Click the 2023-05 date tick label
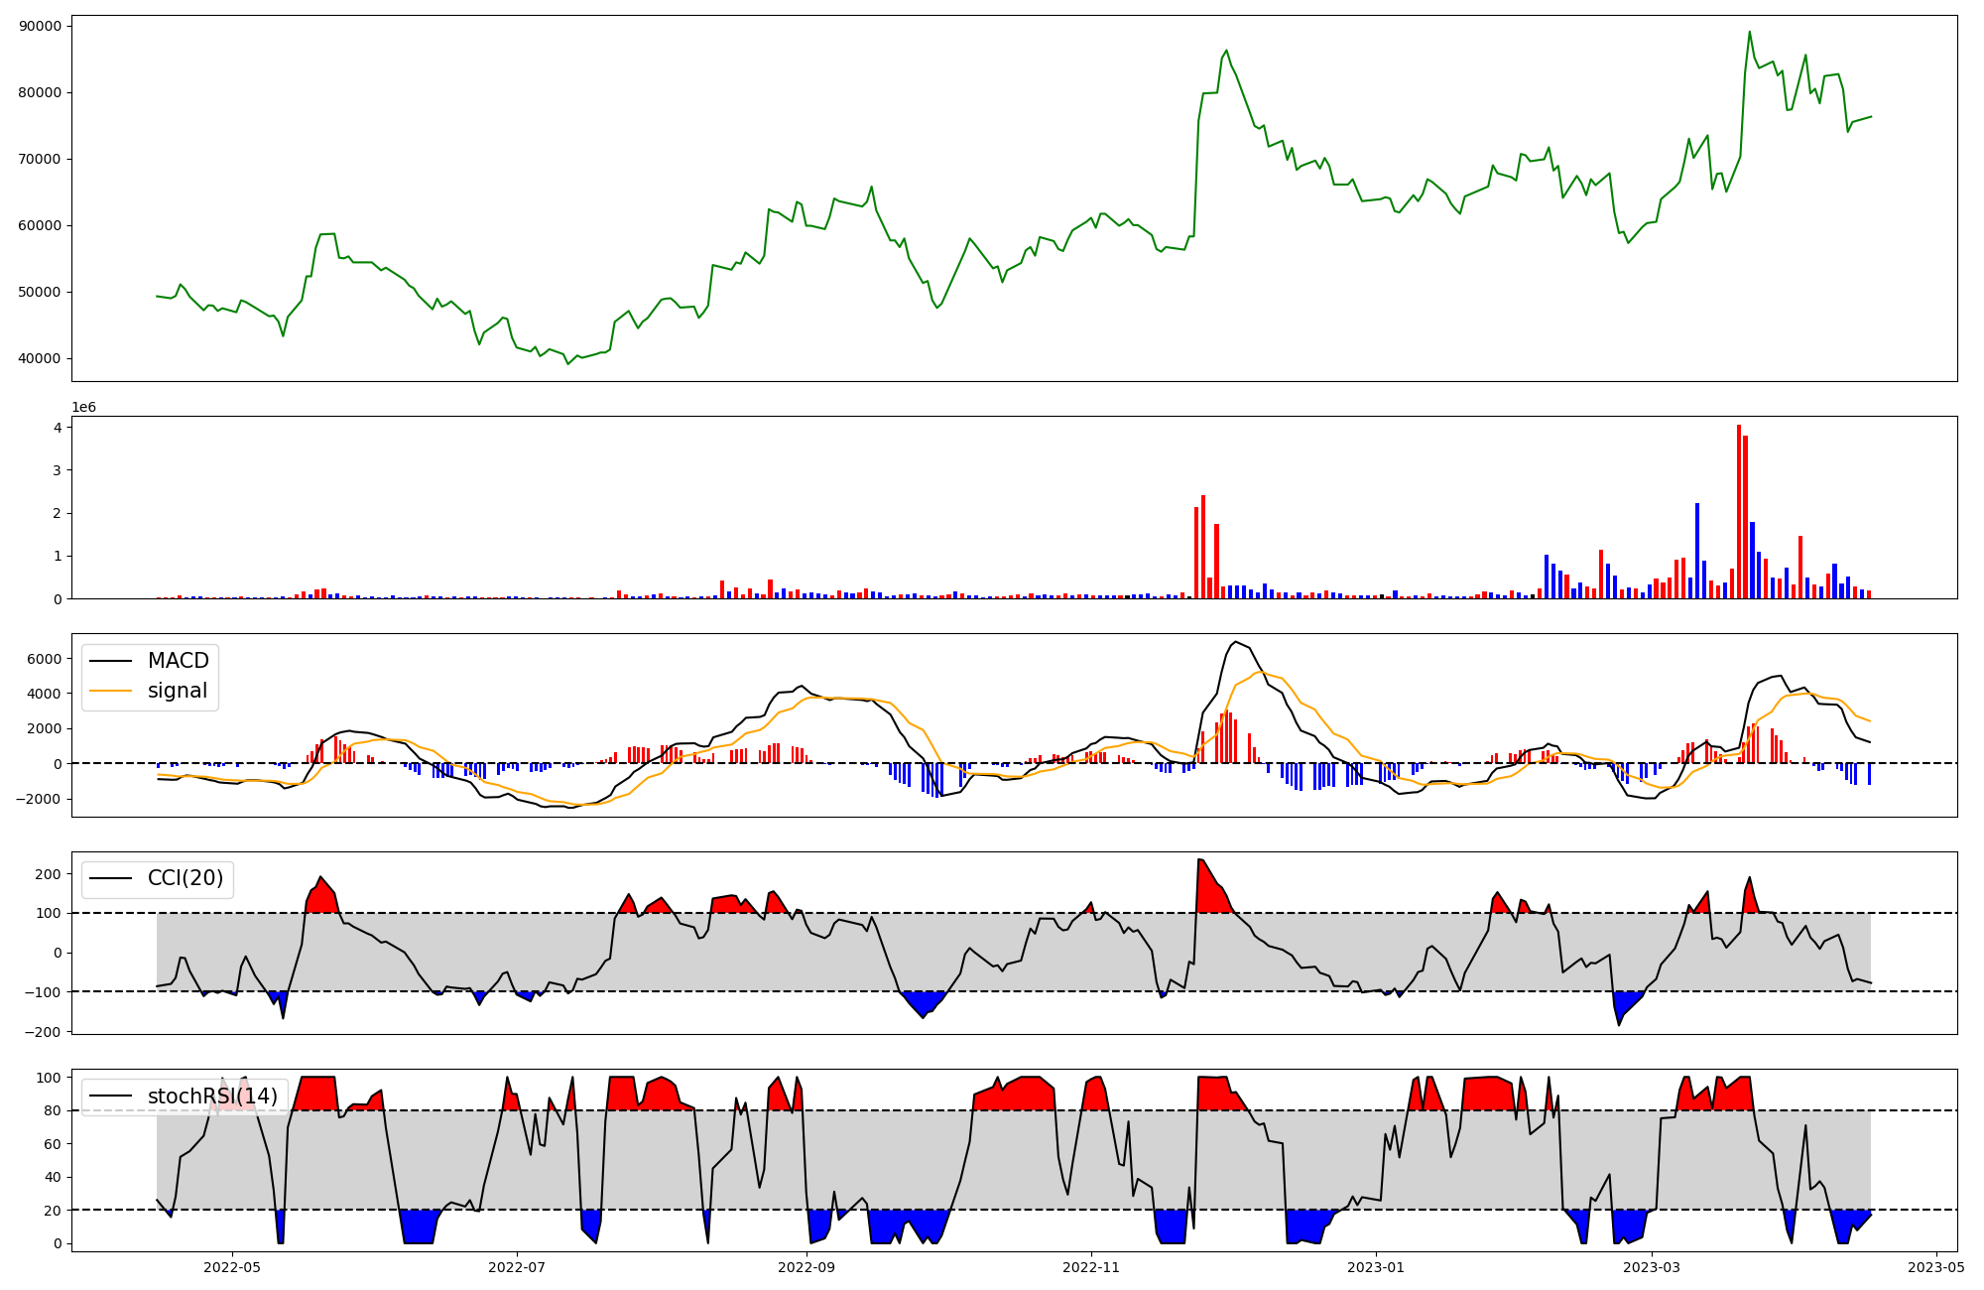Viewport: 1984px width, 1290px height. (1936, 1266)
